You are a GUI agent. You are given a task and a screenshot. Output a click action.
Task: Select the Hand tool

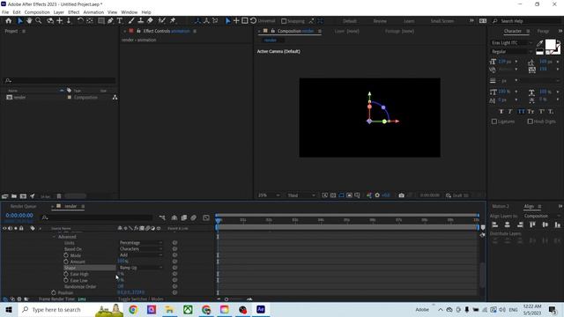coord(29,21)
